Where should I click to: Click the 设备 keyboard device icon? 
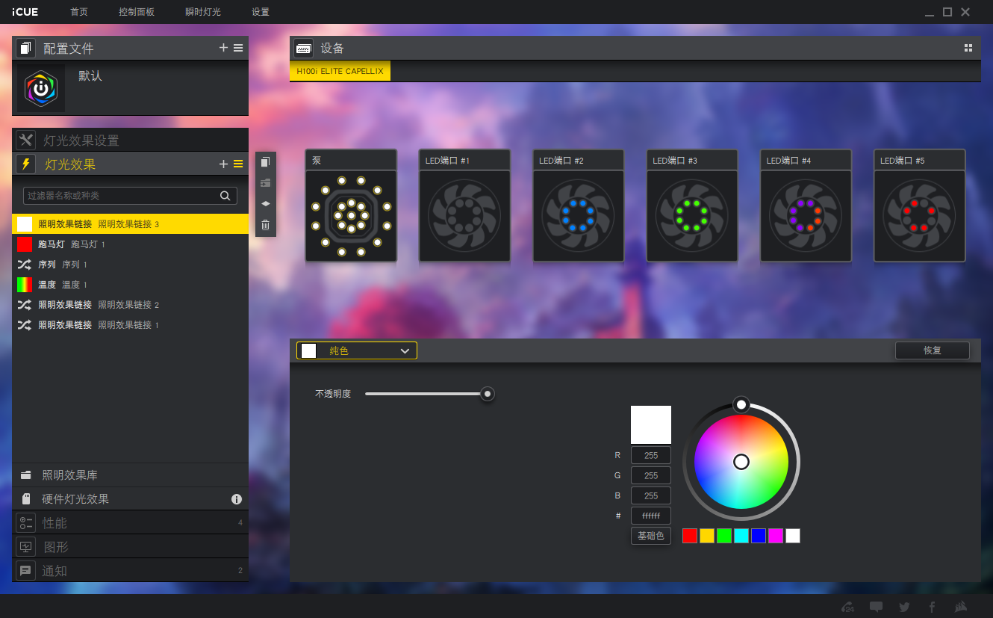(x=304, y=48)
